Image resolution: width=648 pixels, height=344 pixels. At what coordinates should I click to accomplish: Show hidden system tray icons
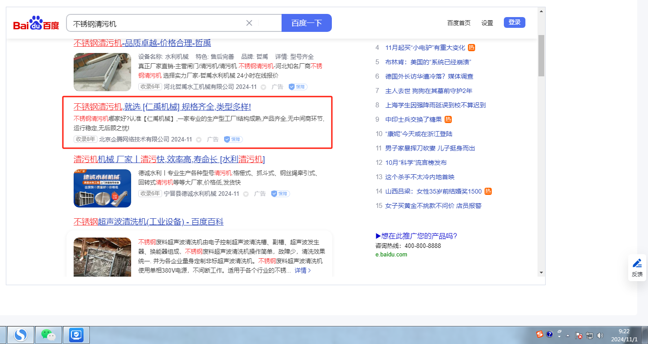coord(568,335)
